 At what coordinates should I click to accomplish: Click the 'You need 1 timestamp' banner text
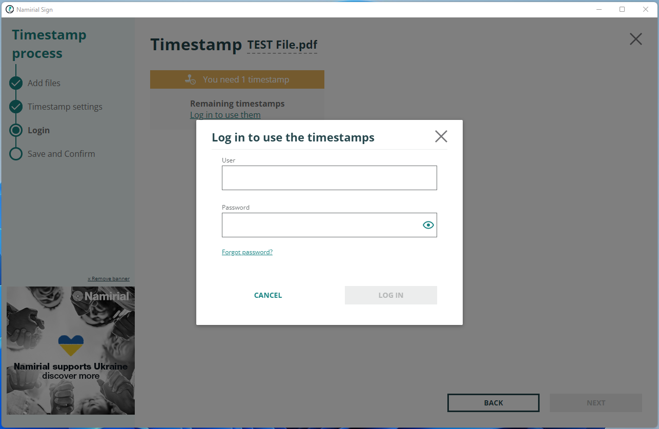point(246,79)
